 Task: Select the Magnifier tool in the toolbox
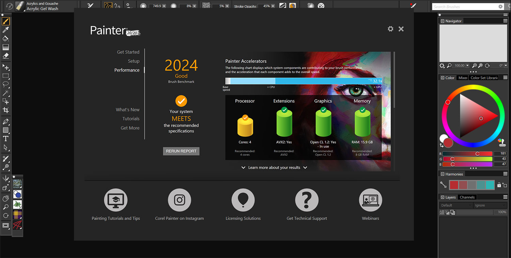(x=6, y=207)
